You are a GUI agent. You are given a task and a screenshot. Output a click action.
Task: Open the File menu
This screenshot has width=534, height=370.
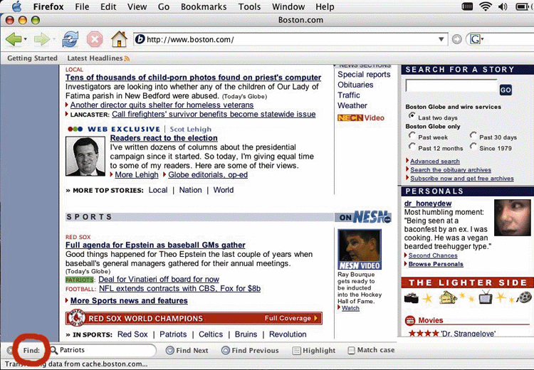pyautogui.click(x=82, y=6)
